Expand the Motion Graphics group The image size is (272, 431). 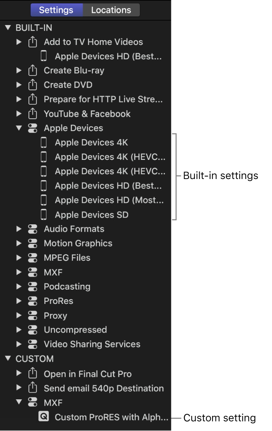click(19, 243)
